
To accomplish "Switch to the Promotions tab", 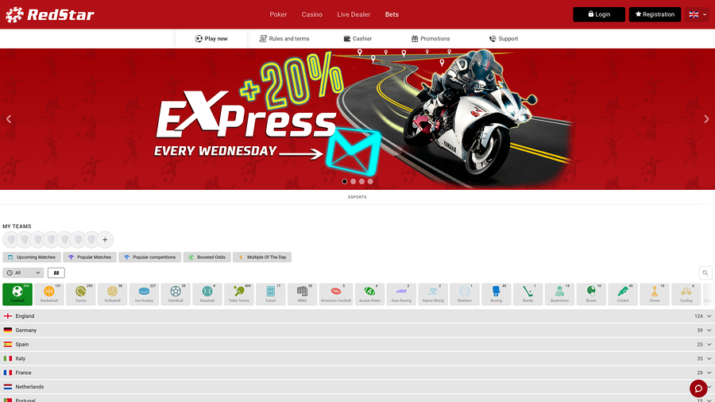I will tap(431, 39).
